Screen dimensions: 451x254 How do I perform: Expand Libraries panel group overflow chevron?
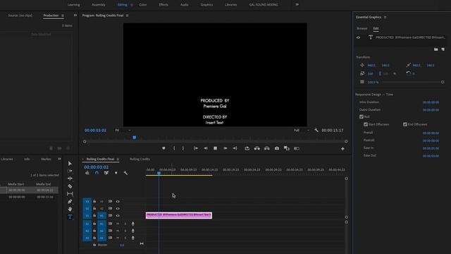59,159
